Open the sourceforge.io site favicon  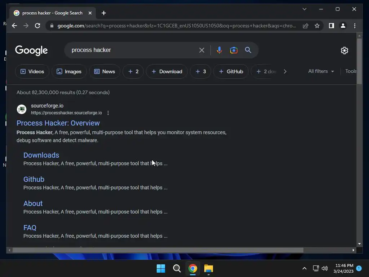coord(22,109)
